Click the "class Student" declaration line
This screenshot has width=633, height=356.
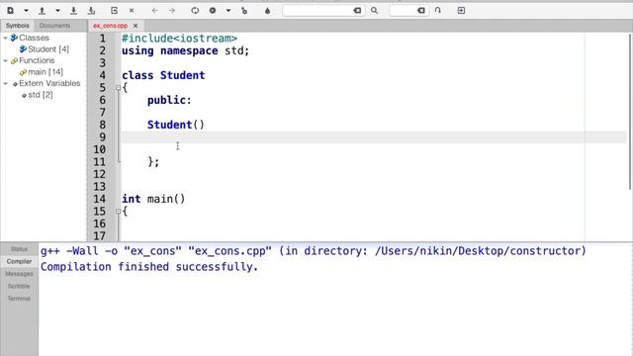(x=163, y=75)
